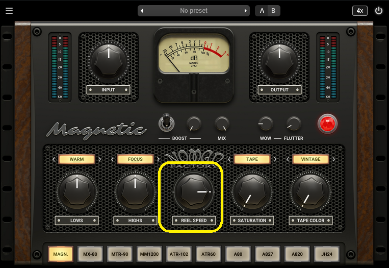Image resolution: width=389 pixels, height=268 pixels.
Task: Open the TAPE saturation mode selector
Action: (252, 159)
